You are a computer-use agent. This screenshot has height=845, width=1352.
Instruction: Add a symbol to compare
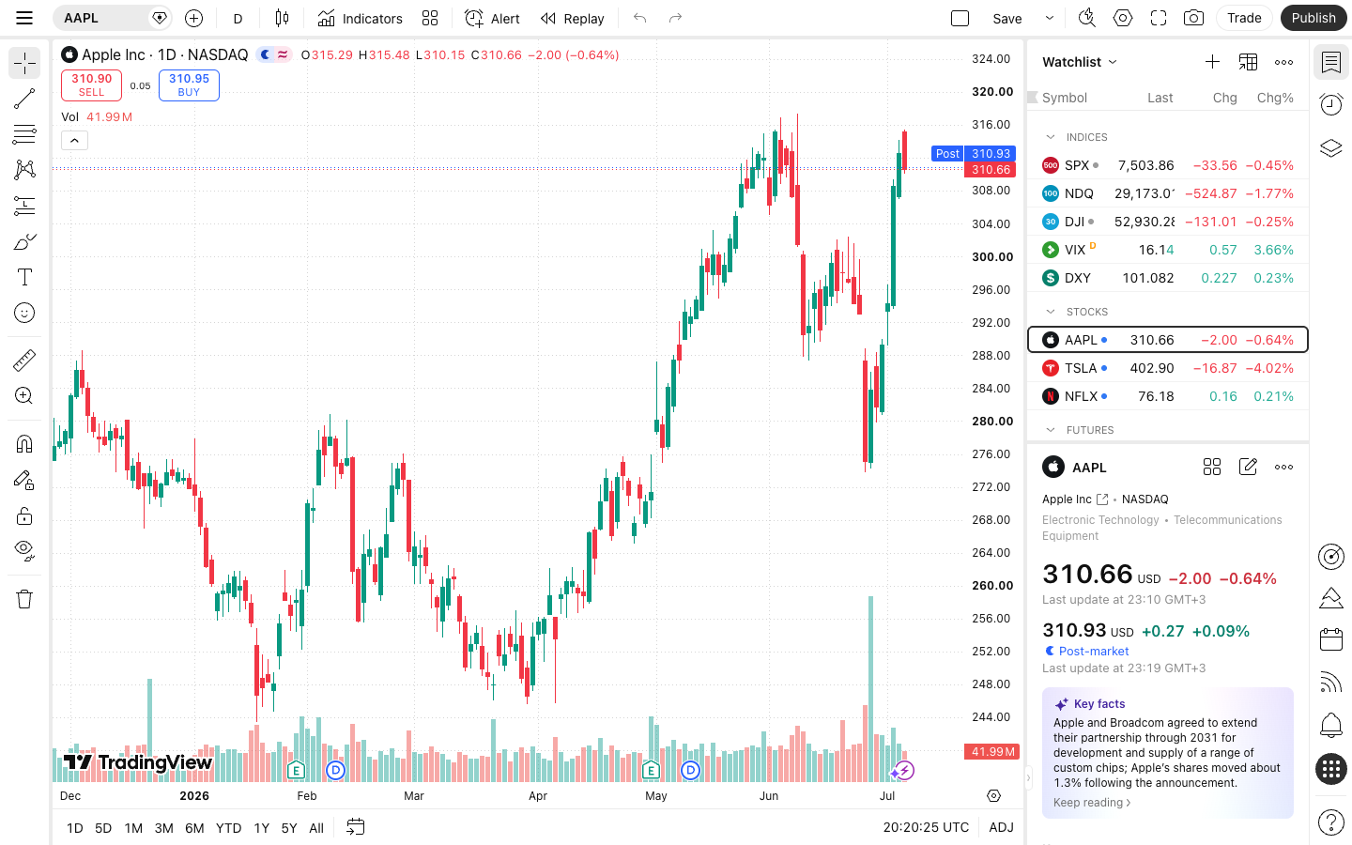click(x=193, y=18)
